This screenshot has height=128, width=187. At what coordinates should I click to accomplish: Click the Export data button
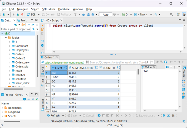click(x=145, y=115)
